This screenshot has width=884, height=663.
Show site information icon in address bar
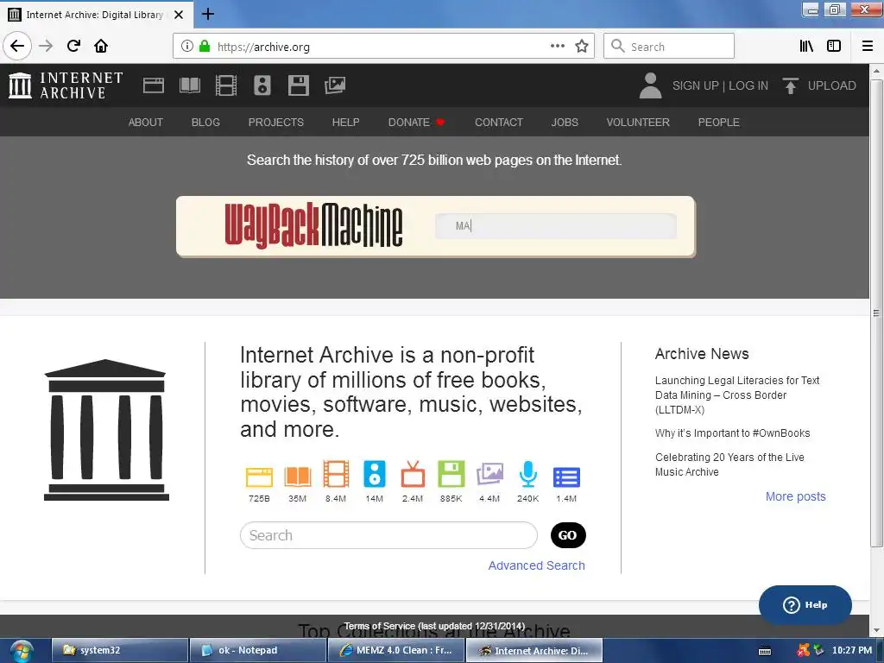[x=187, y=47]
